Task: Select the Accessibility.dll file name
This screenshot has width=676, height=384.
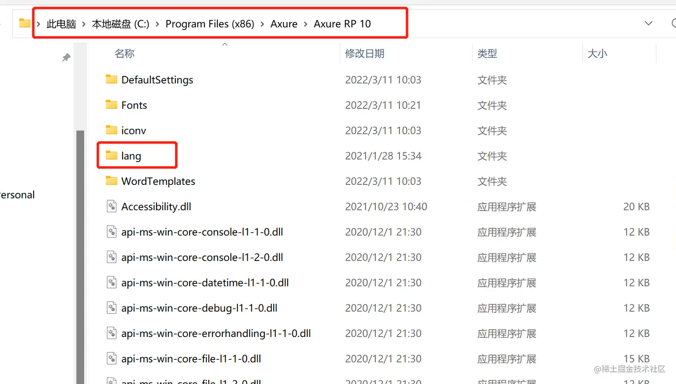Action: tap(156, 207)
